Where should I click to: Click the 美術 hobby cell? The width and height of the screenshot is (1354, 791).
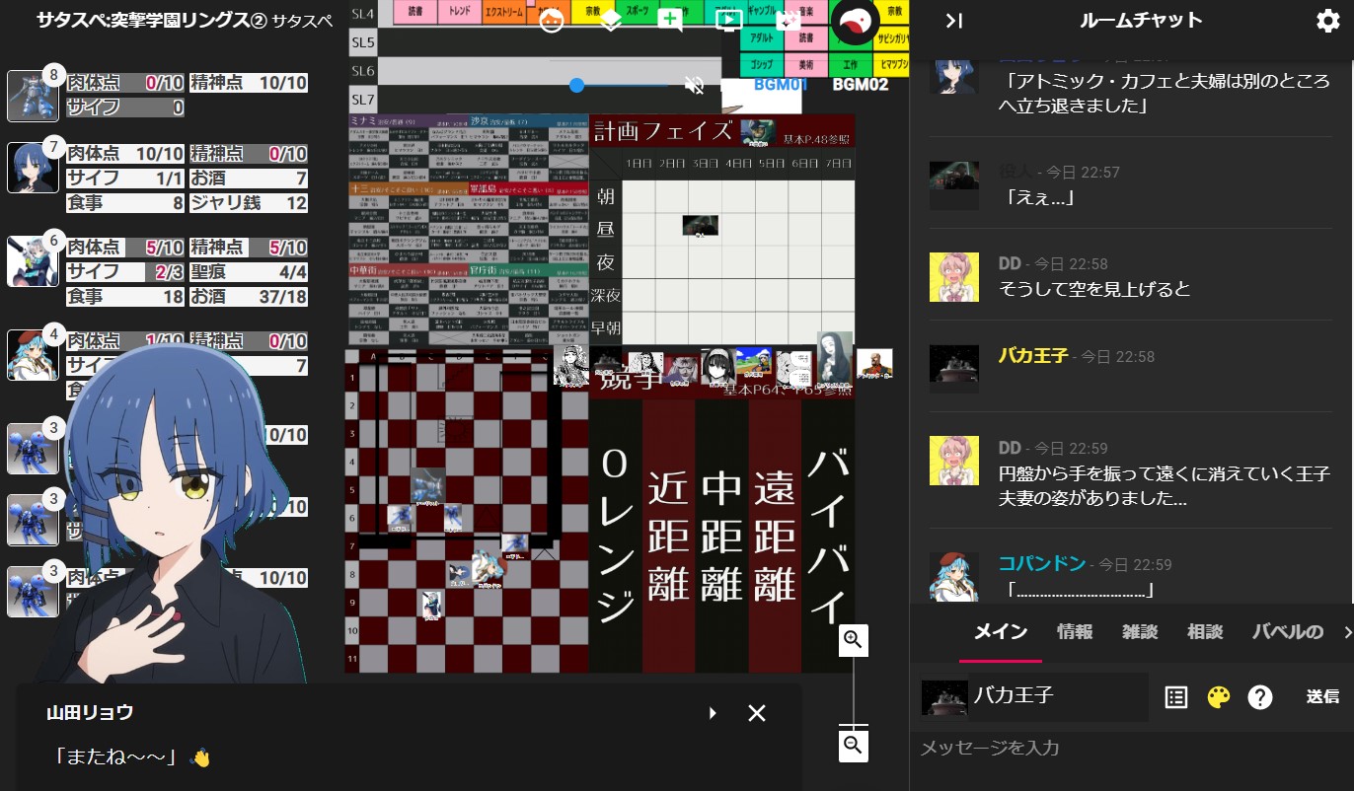805,64
